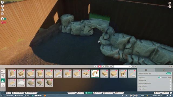Screen dimensions: 173x97
Task: Click the temperature readout in status bar
Action: 142,96
